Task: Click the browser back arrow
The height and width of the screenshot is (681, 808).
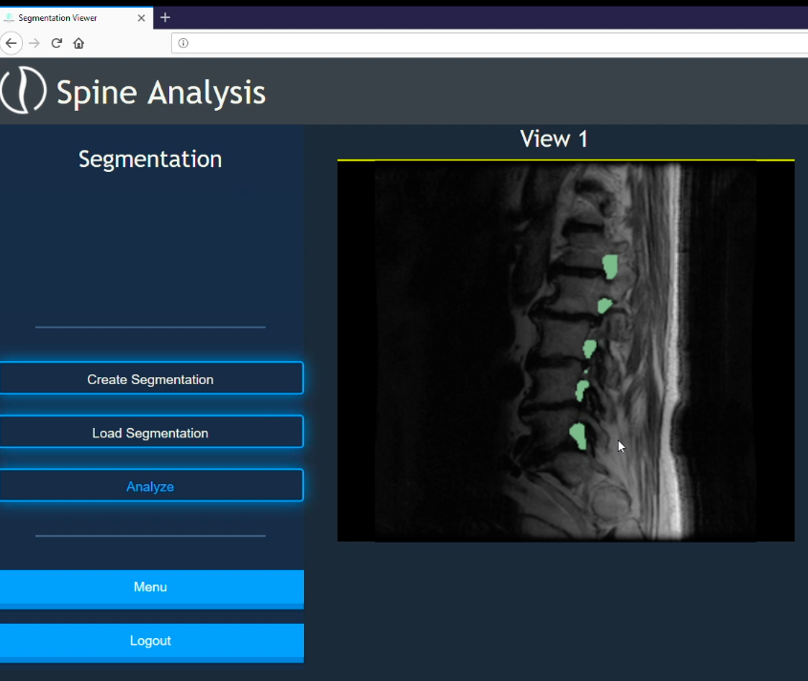Action: click(11, 43)
